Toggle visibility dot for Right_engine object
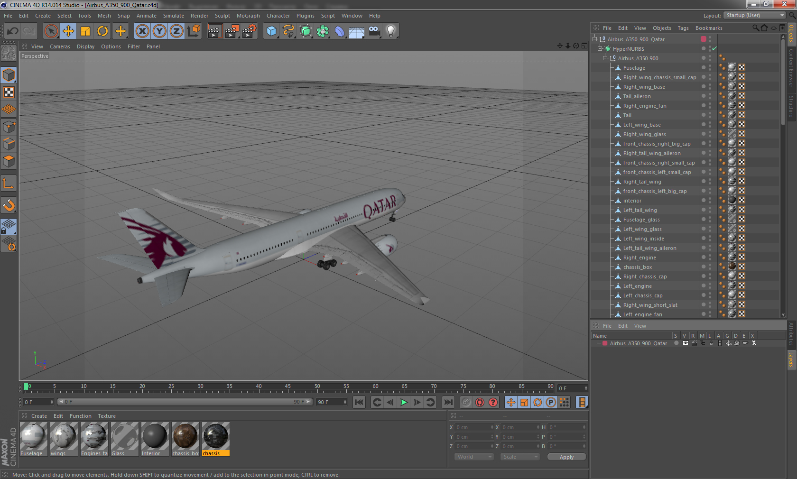797x479 pixels. (x=704, y=257)
